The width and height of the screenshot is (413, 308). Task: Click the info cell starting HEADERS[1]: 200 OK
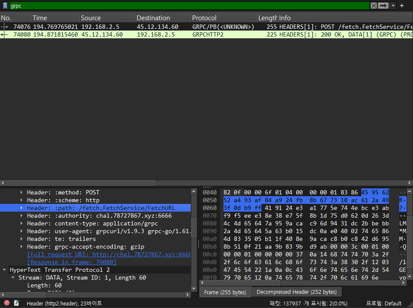(x=346, y=34)
